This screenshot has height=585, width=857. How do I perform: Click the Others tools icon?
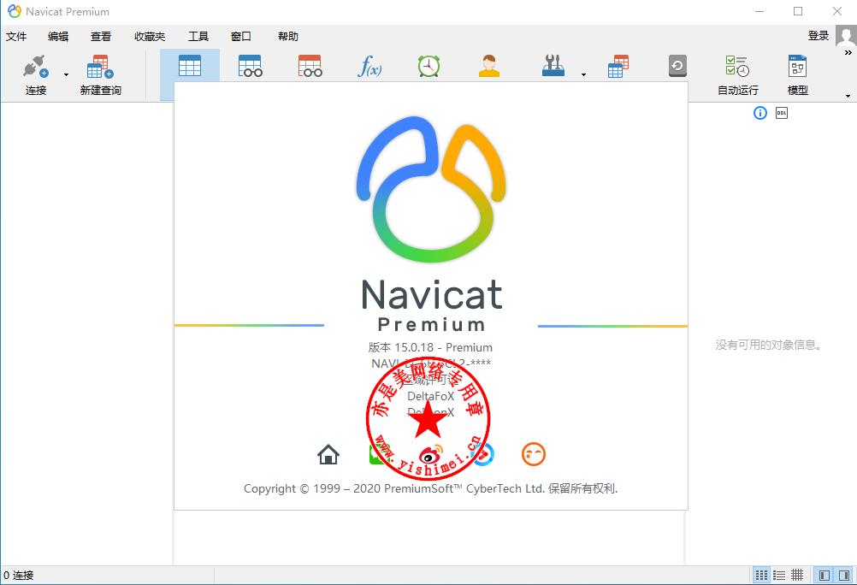click(x=553, y=66)
